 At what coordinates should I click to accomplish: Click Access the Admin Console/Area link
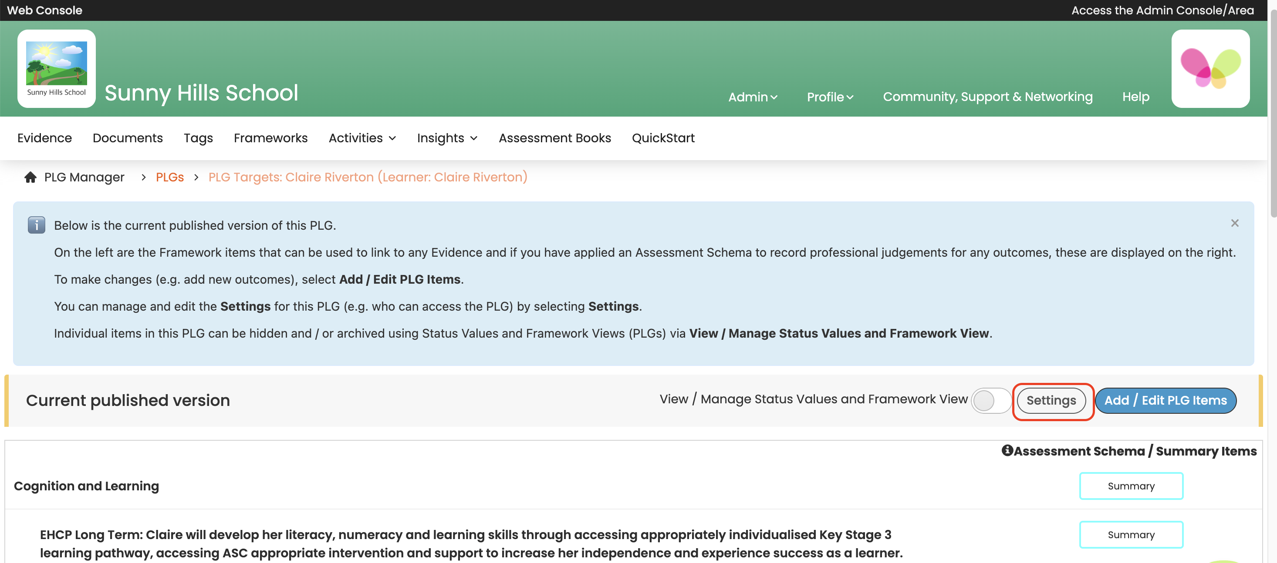coord(1162,10)
